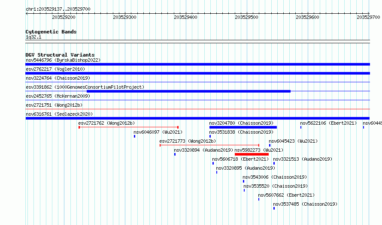Click nsv3320894 (Audano2019) label
382x225 pixels.
pos(203,150)
